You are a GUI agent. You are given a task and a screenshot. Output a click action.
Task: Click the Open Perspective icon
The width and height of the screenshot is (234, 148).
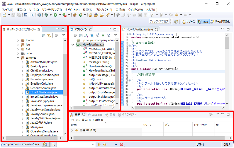coord(176,22)
